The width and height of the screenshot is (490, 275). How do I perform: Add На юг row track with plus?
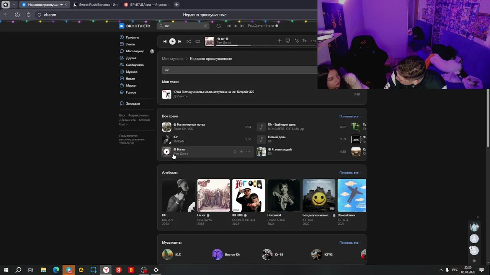click(241, 152)
